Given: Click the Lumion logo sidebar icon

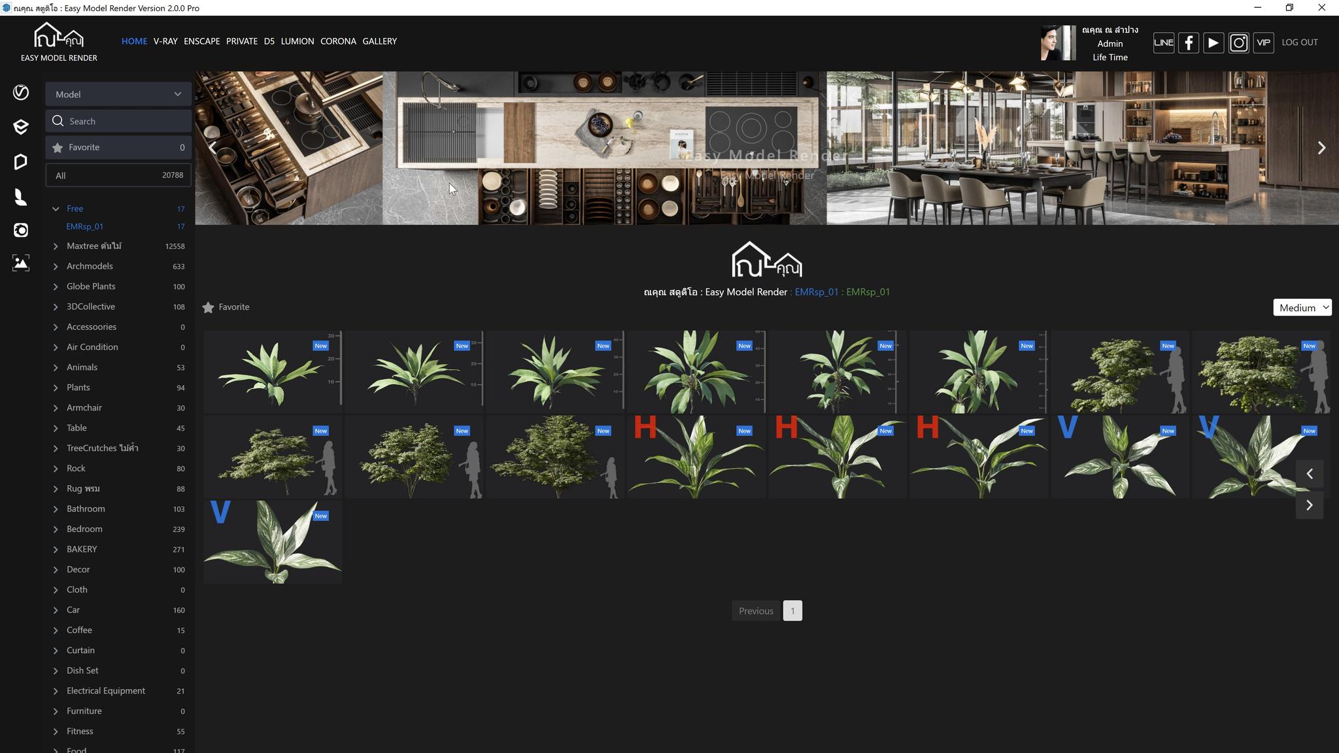Looking at the screenshot, I should coord(21,196).
